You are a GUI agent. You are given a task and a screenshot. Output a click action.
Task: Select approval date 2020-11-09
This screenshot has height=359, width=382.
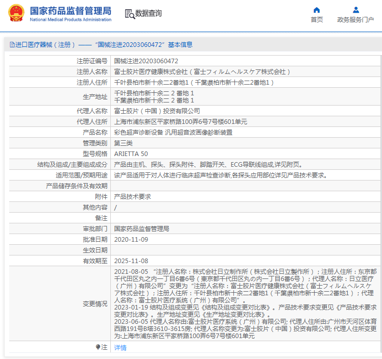click(x=131, y=240)
